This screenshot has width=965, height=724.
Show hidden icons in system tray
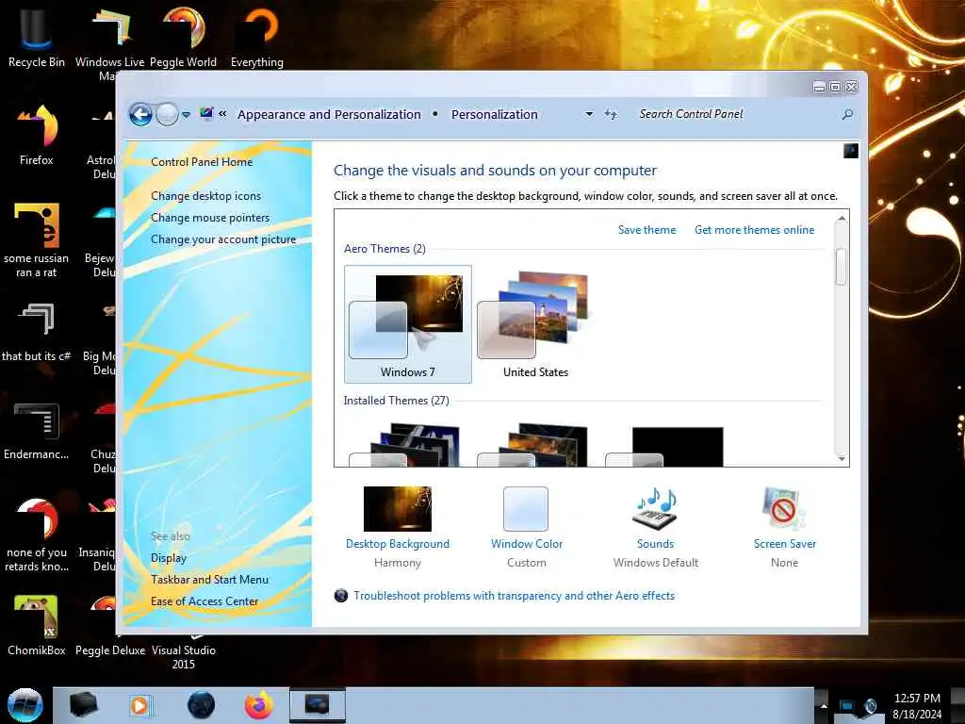click(824, 705)
